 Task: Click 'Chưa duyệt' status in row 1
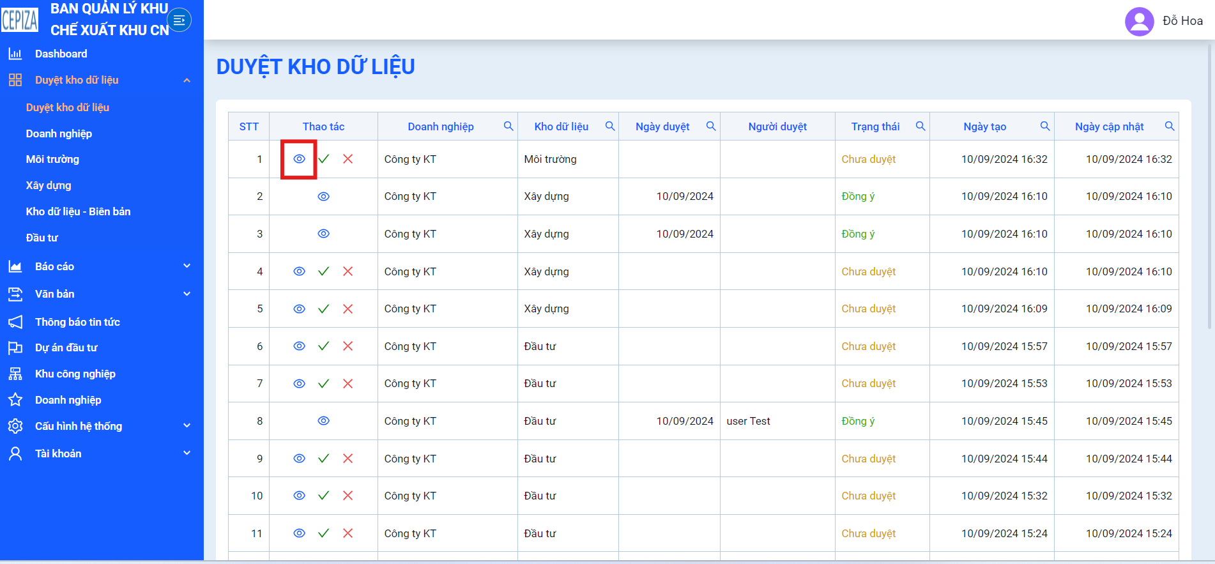point(868,159)
